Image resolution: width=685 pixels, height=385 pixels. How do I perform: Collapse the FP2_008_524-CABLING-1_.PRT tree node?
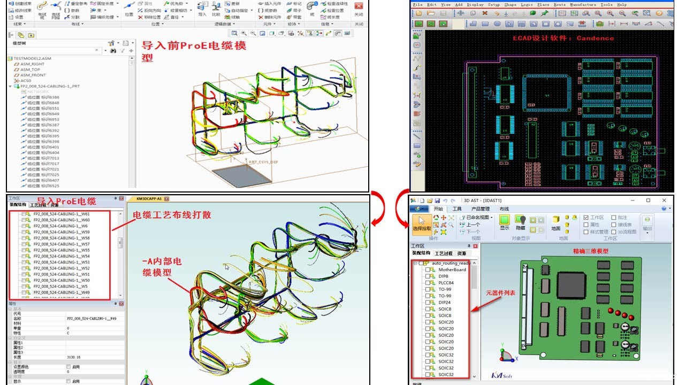click(10, 86)
